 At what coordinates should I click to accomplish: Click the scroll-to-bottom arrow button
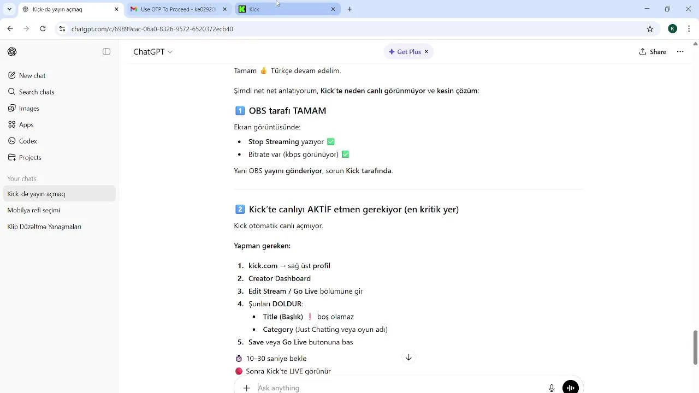408,357
